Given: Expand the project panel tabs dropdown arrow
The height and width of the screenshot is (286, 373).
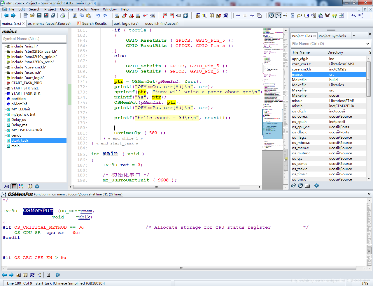Looking at the screenshot, I should pyautogui.click(x=354, y=36).
